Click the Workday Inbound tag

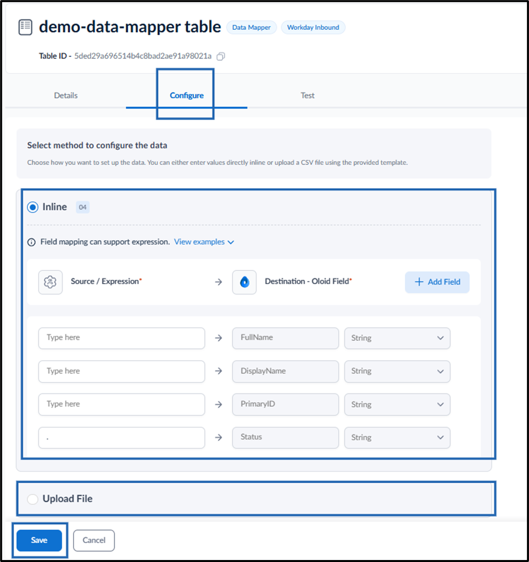[x=313, y=28]
